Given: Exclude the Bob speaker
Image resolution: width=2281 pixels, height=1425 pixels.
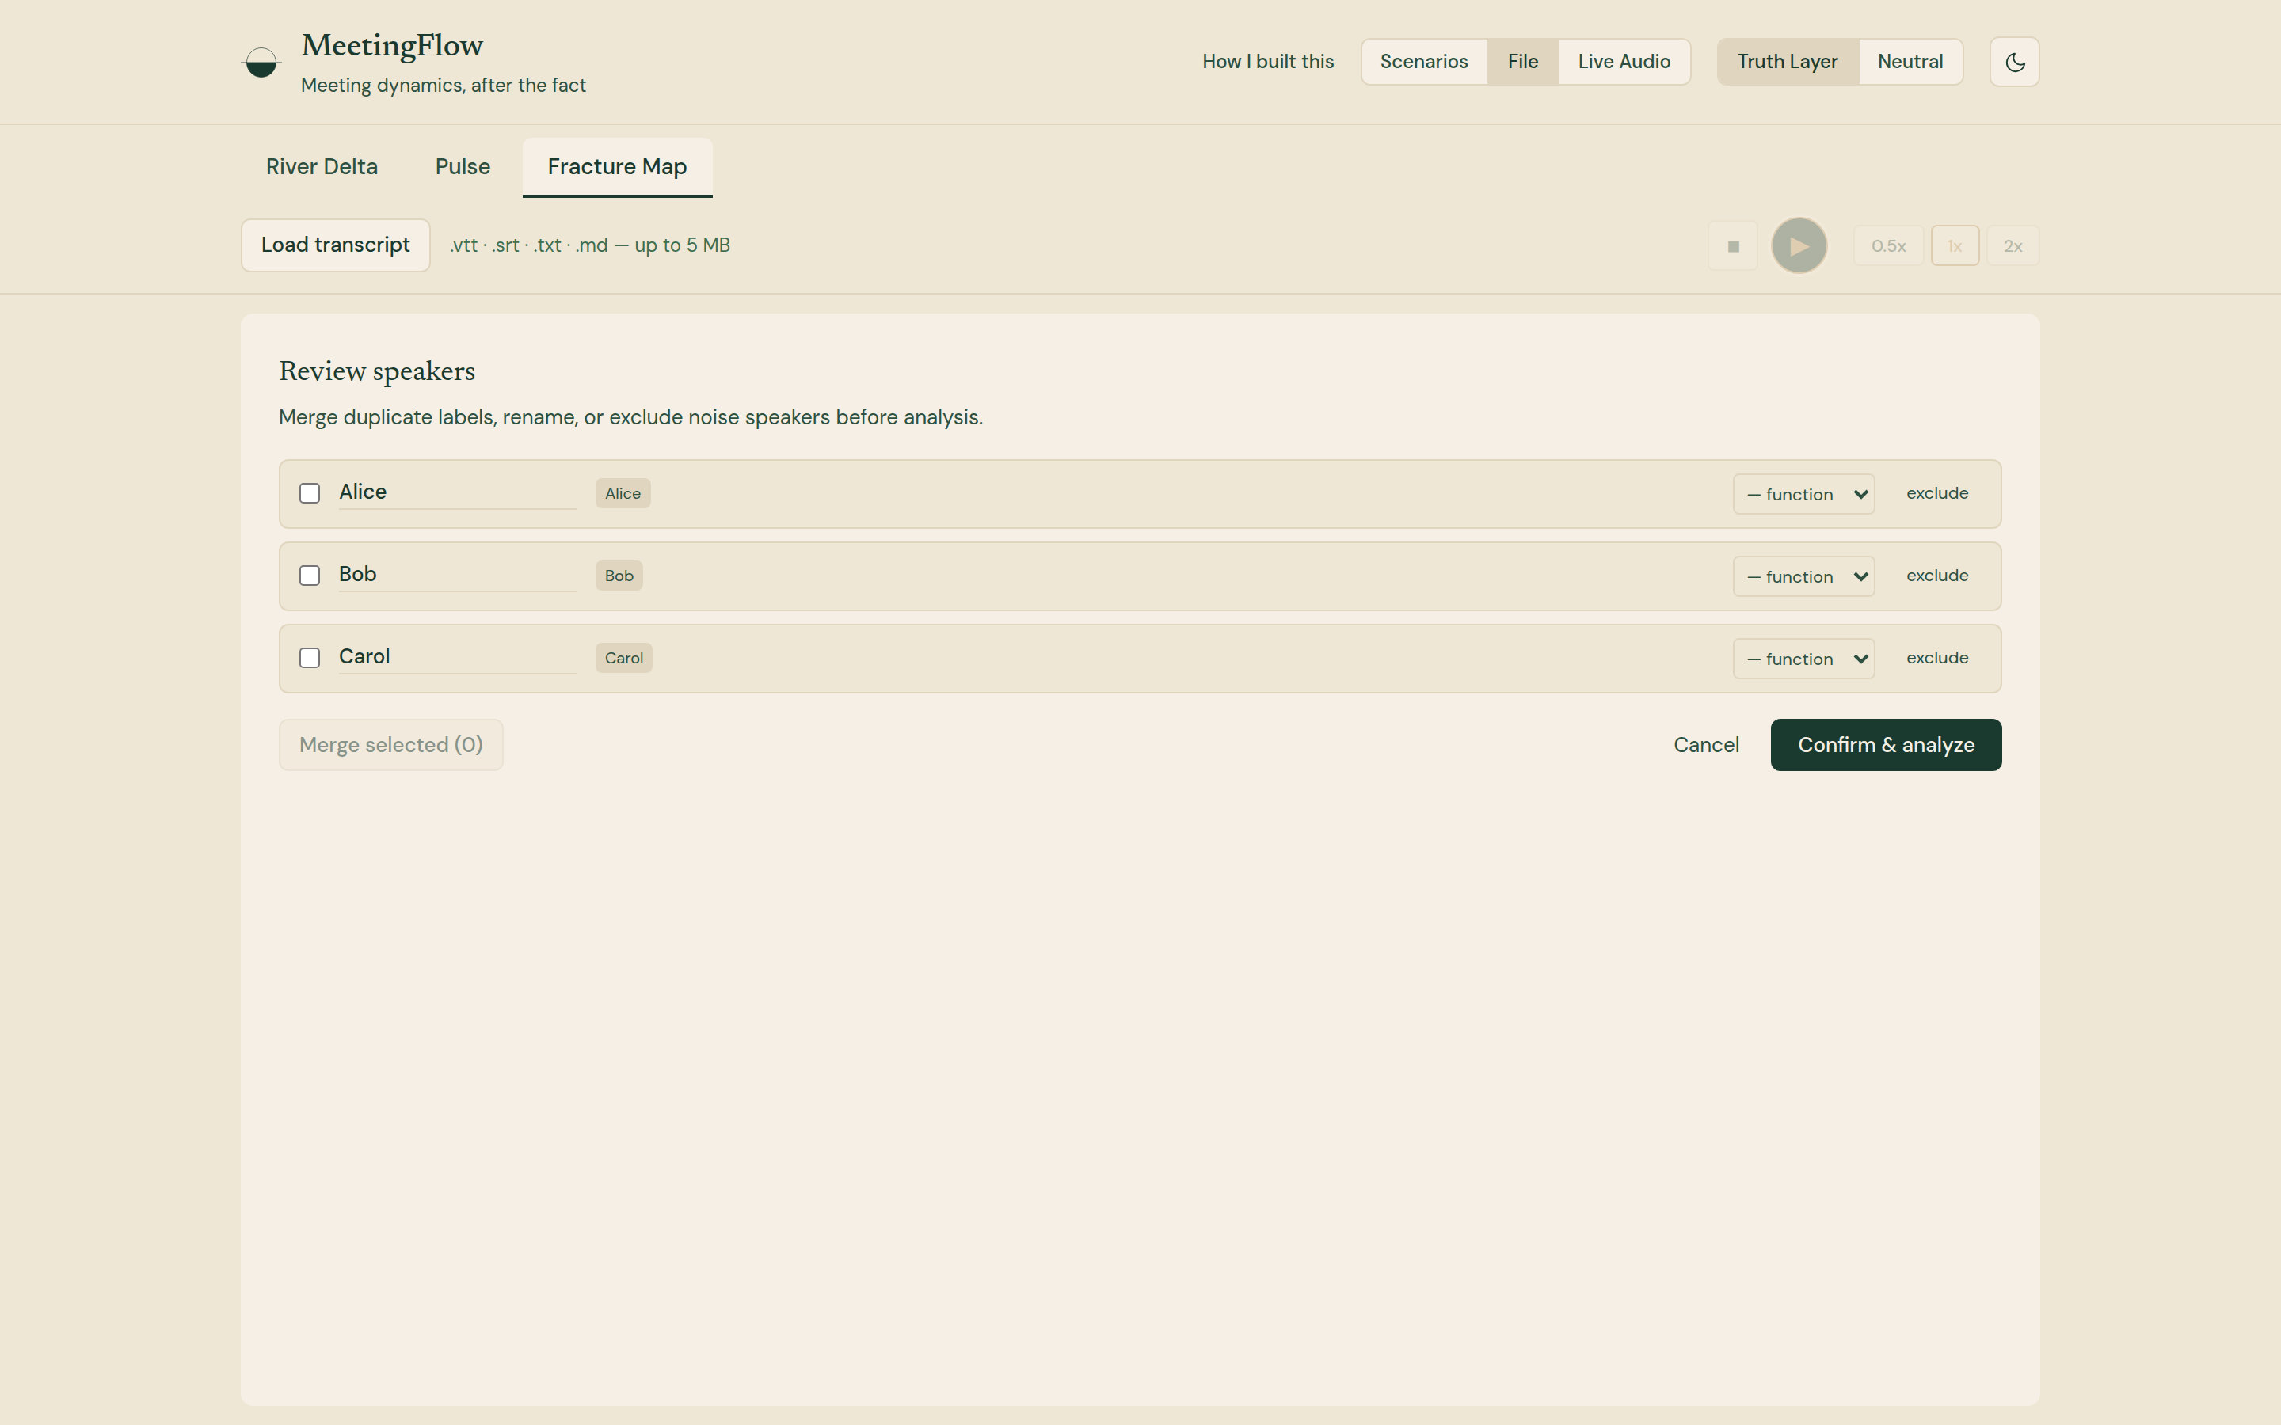Looking at the screenshot, I should [1937, 576].
